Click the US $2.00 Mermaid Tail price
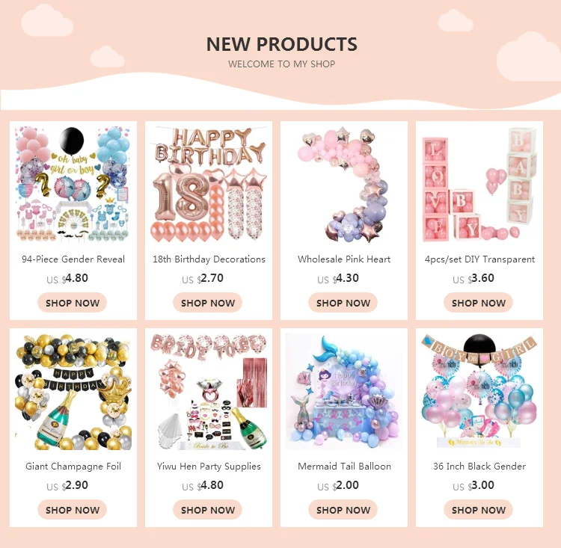 [338, 485]
